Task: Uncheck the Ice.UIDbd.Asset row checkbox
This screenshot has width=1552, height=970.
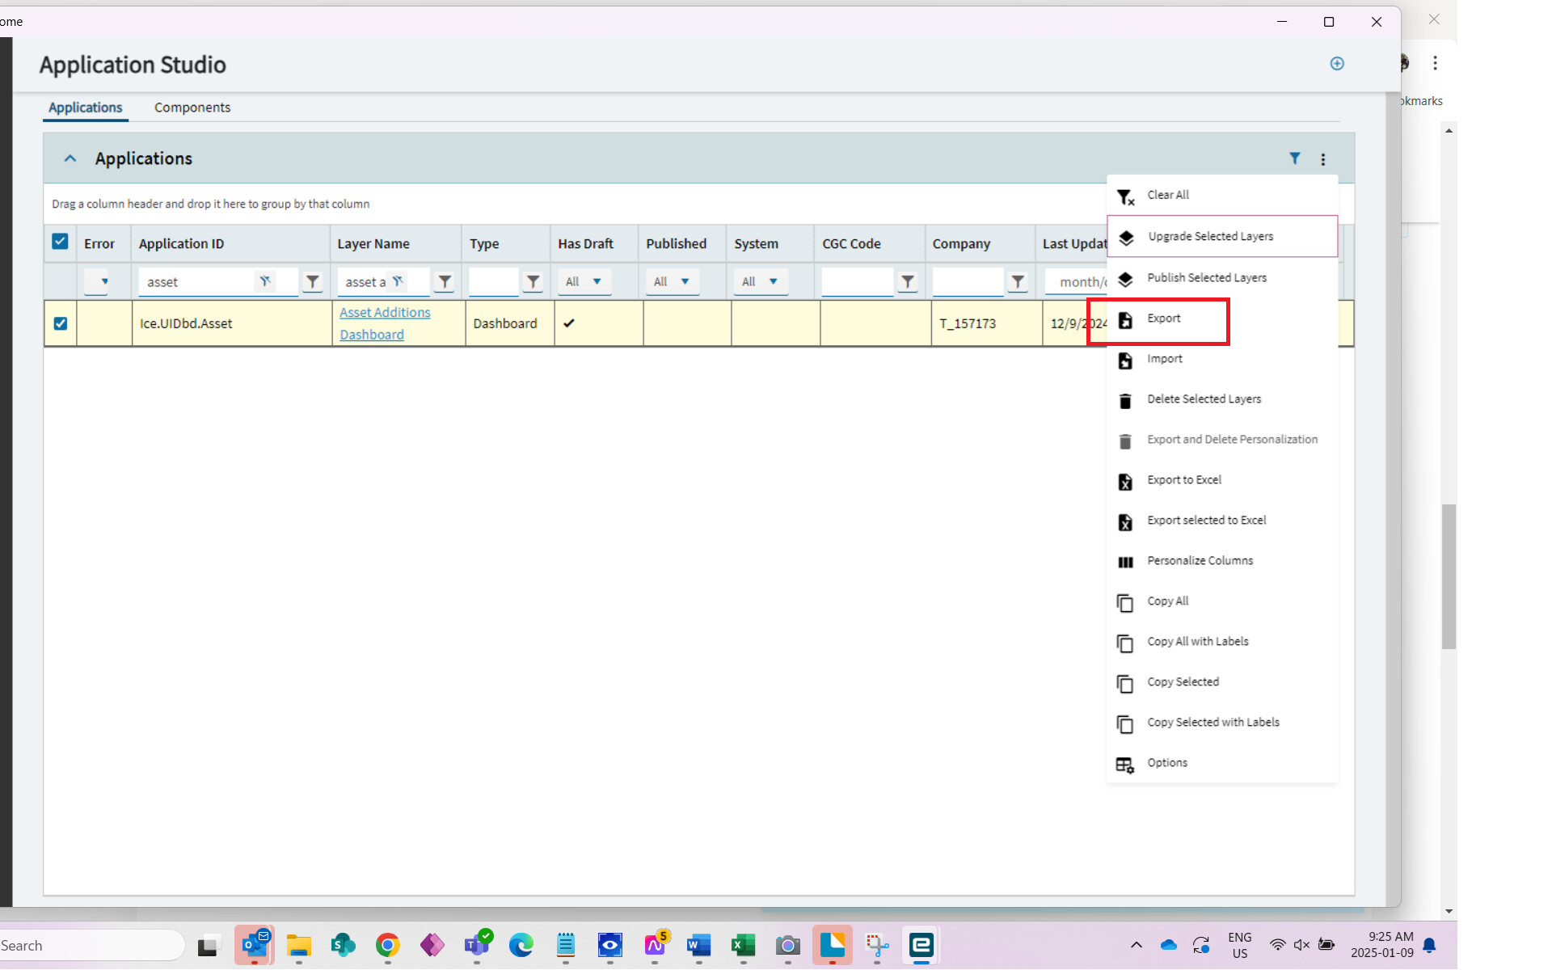Action: [x=61, y=323]
